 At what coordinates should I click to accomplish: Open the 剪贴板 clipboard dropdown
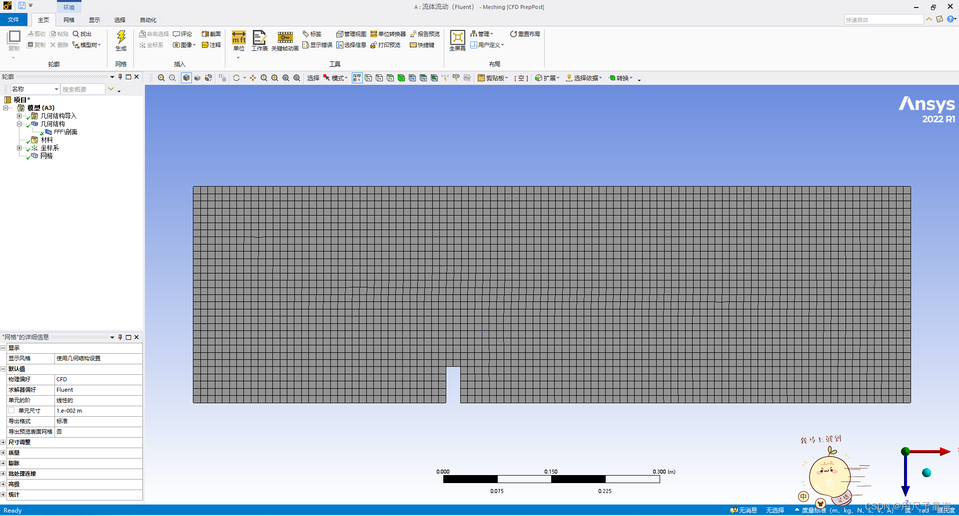pyautogui.click(x=493, y=78)
